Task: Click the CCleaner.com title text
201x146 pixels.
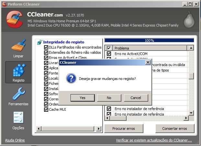Action: coord(45,15)
